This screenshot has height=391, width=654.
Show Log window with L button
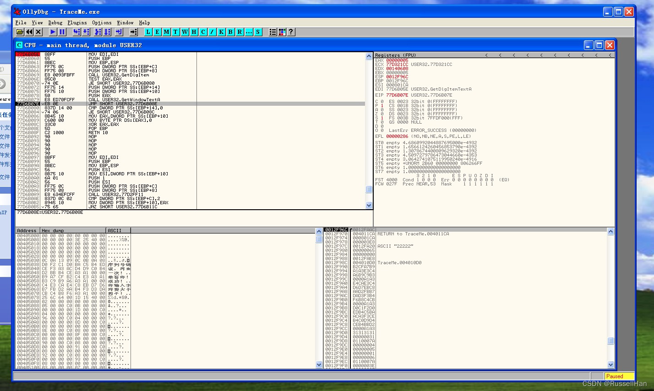[x=148, y=32]
